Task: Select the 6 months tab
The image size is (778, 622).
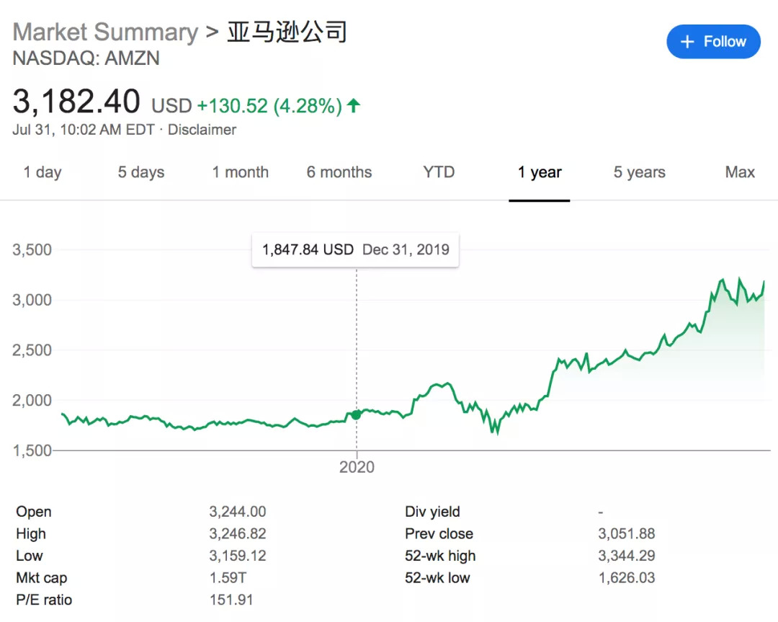Action: [x=339, y=172]
